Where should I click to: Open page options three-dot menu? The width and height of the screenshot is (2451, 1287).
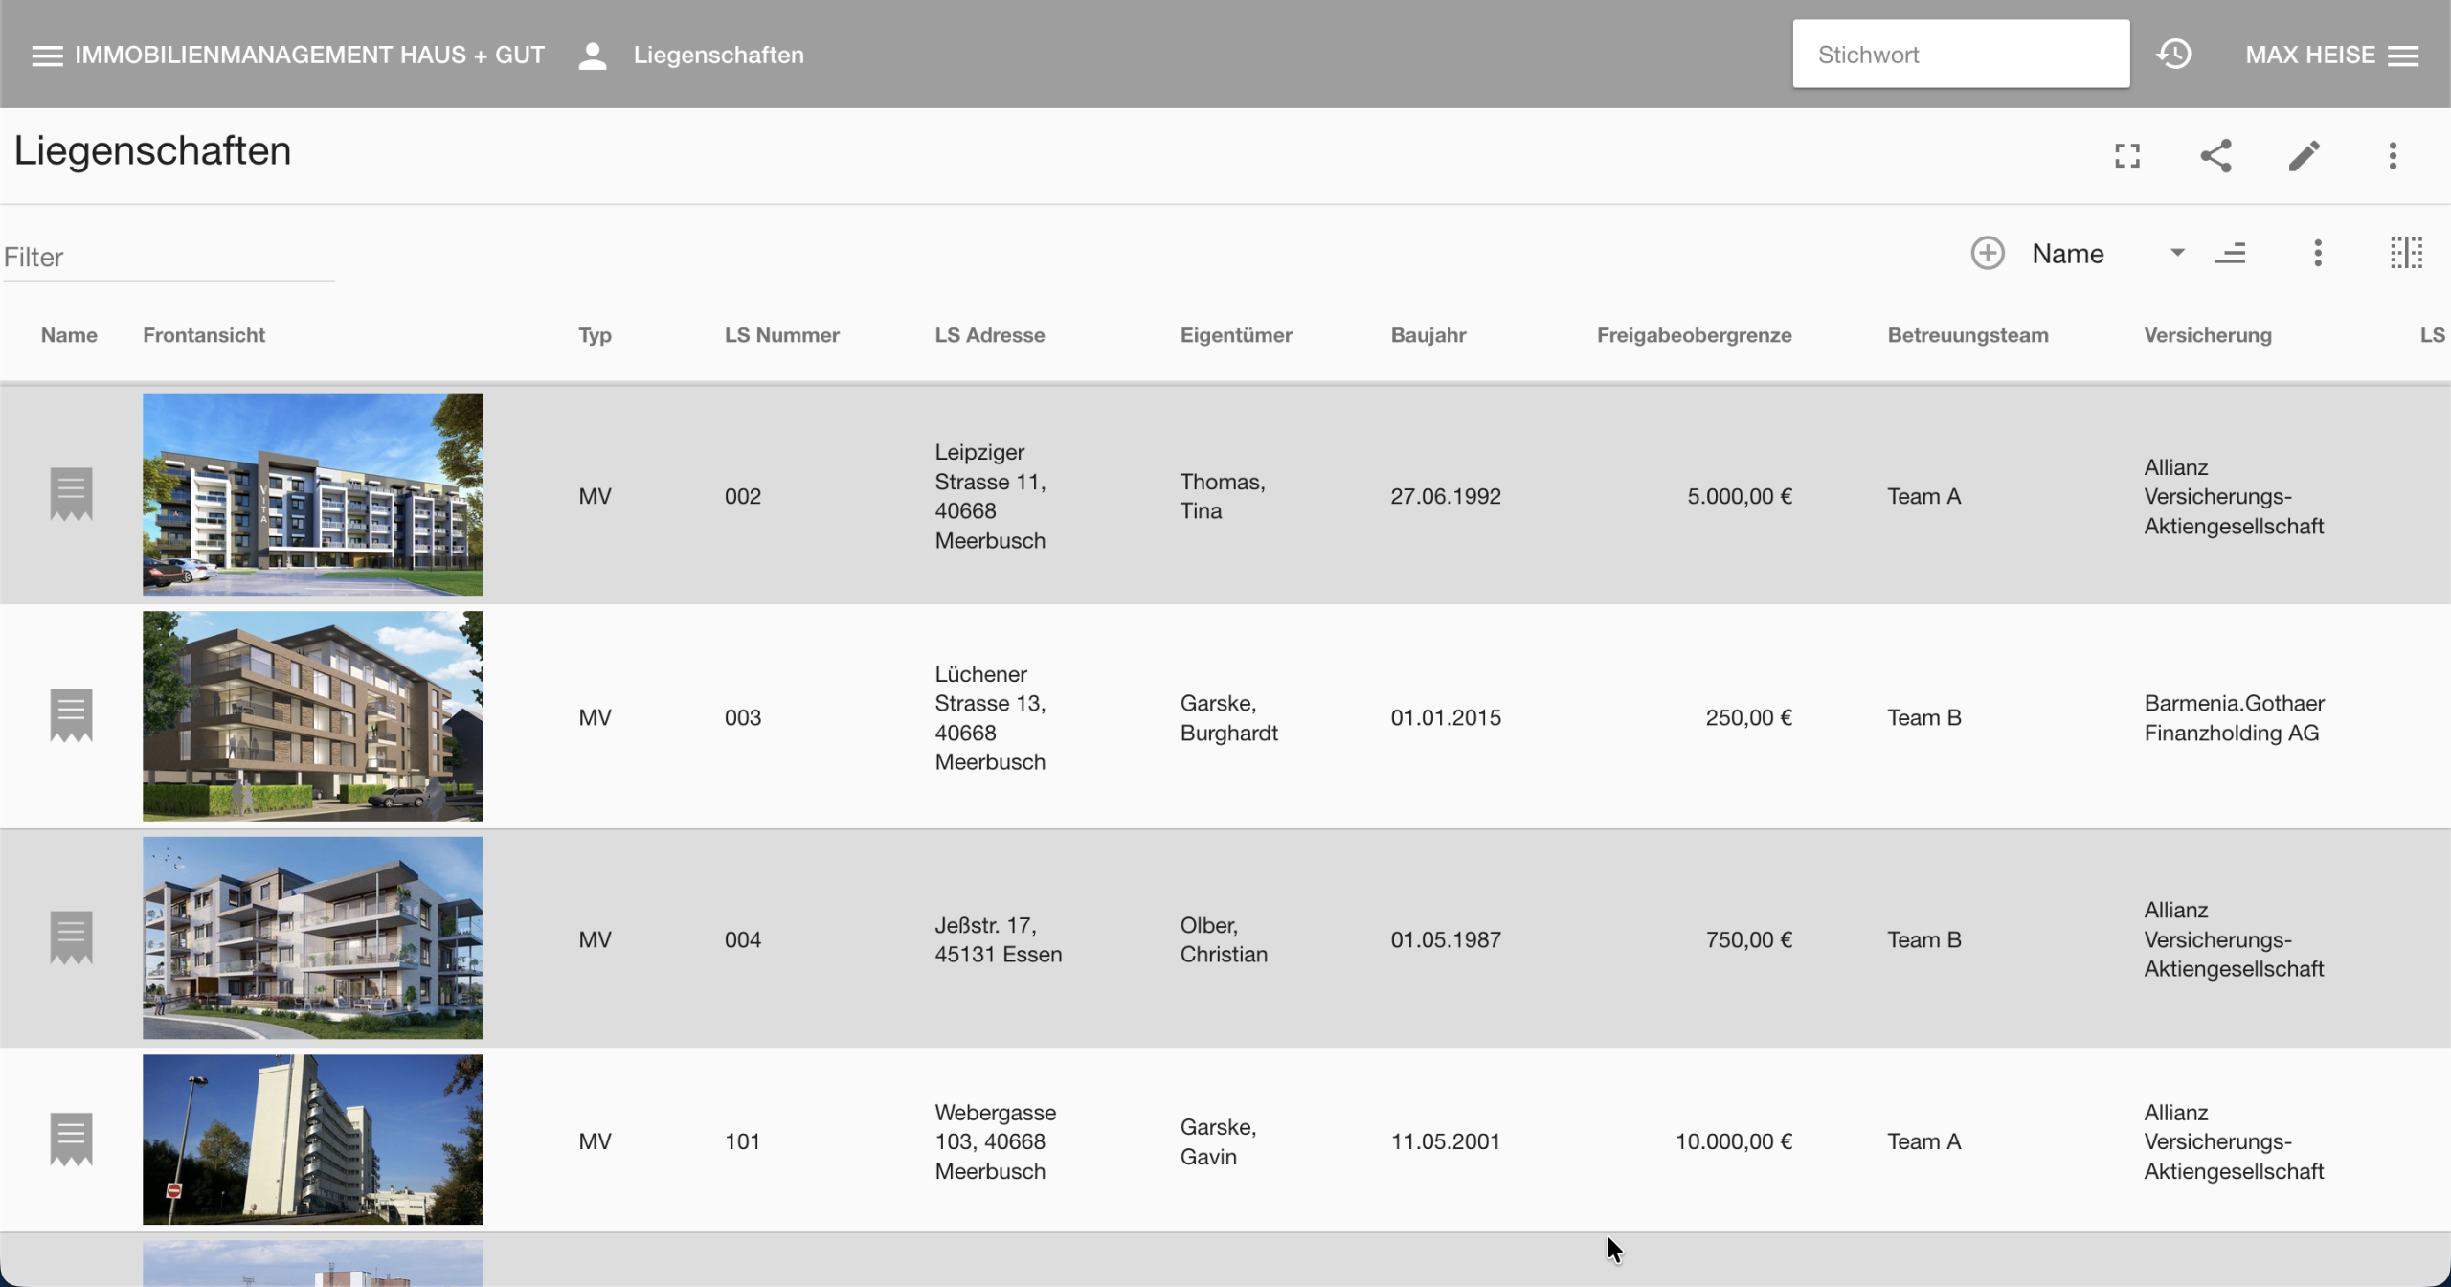[2393, 156]
